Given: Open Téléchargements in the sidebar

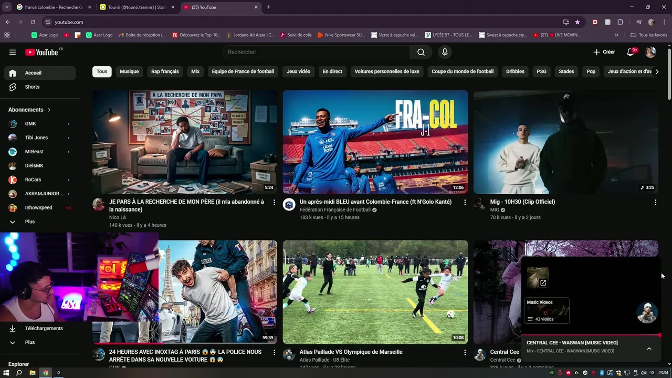Looking at the screenshot, I should (40, 328).
